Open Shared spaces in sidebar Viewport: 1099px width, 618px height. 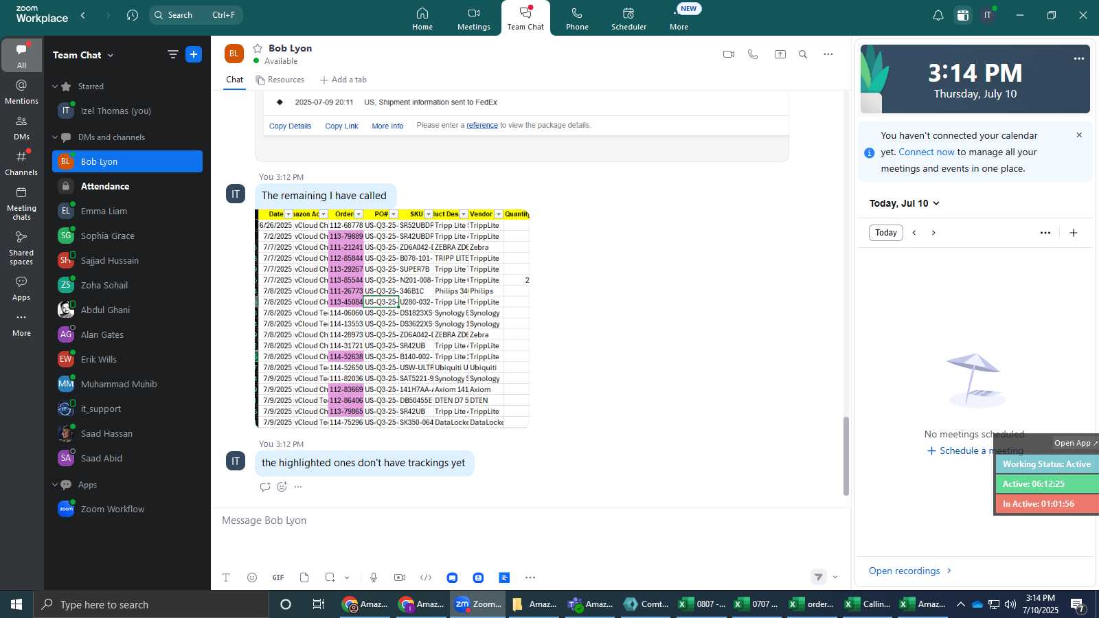pyautogui.click(x=22, y=248)
